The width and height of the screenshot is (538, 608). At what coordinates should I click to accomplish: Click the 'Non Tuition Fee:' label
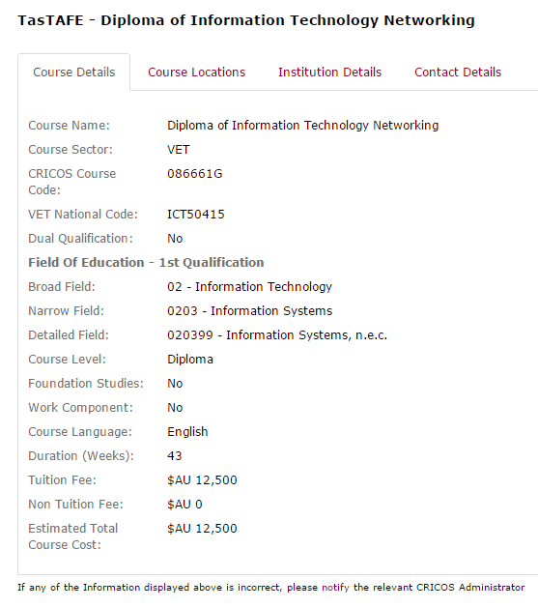coord(75,505)
